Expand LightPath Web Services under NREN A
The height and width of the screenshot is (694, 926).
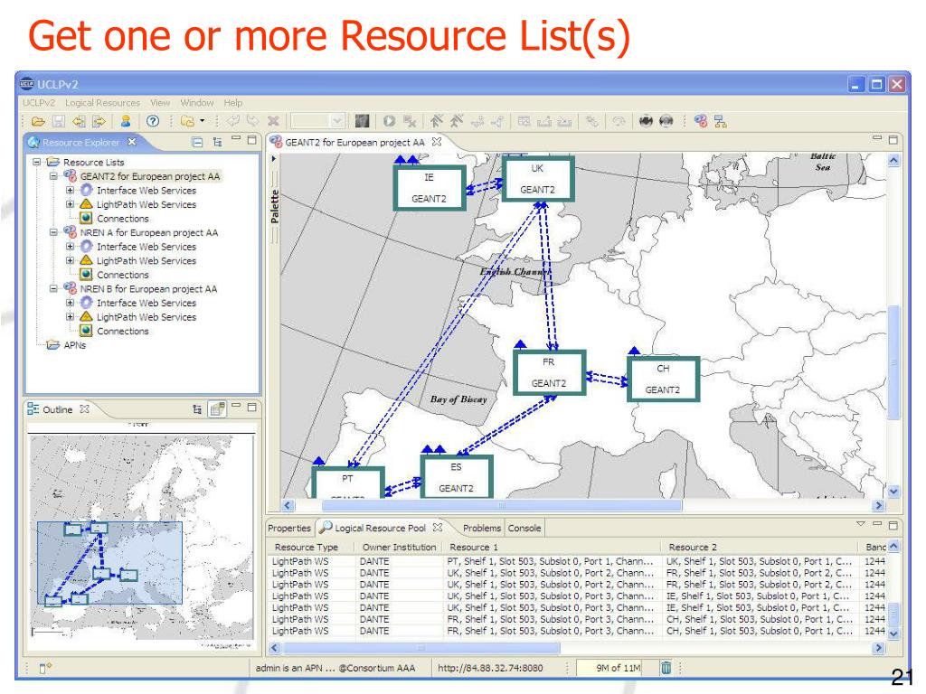pyautogui.click(x=70, y=260)
